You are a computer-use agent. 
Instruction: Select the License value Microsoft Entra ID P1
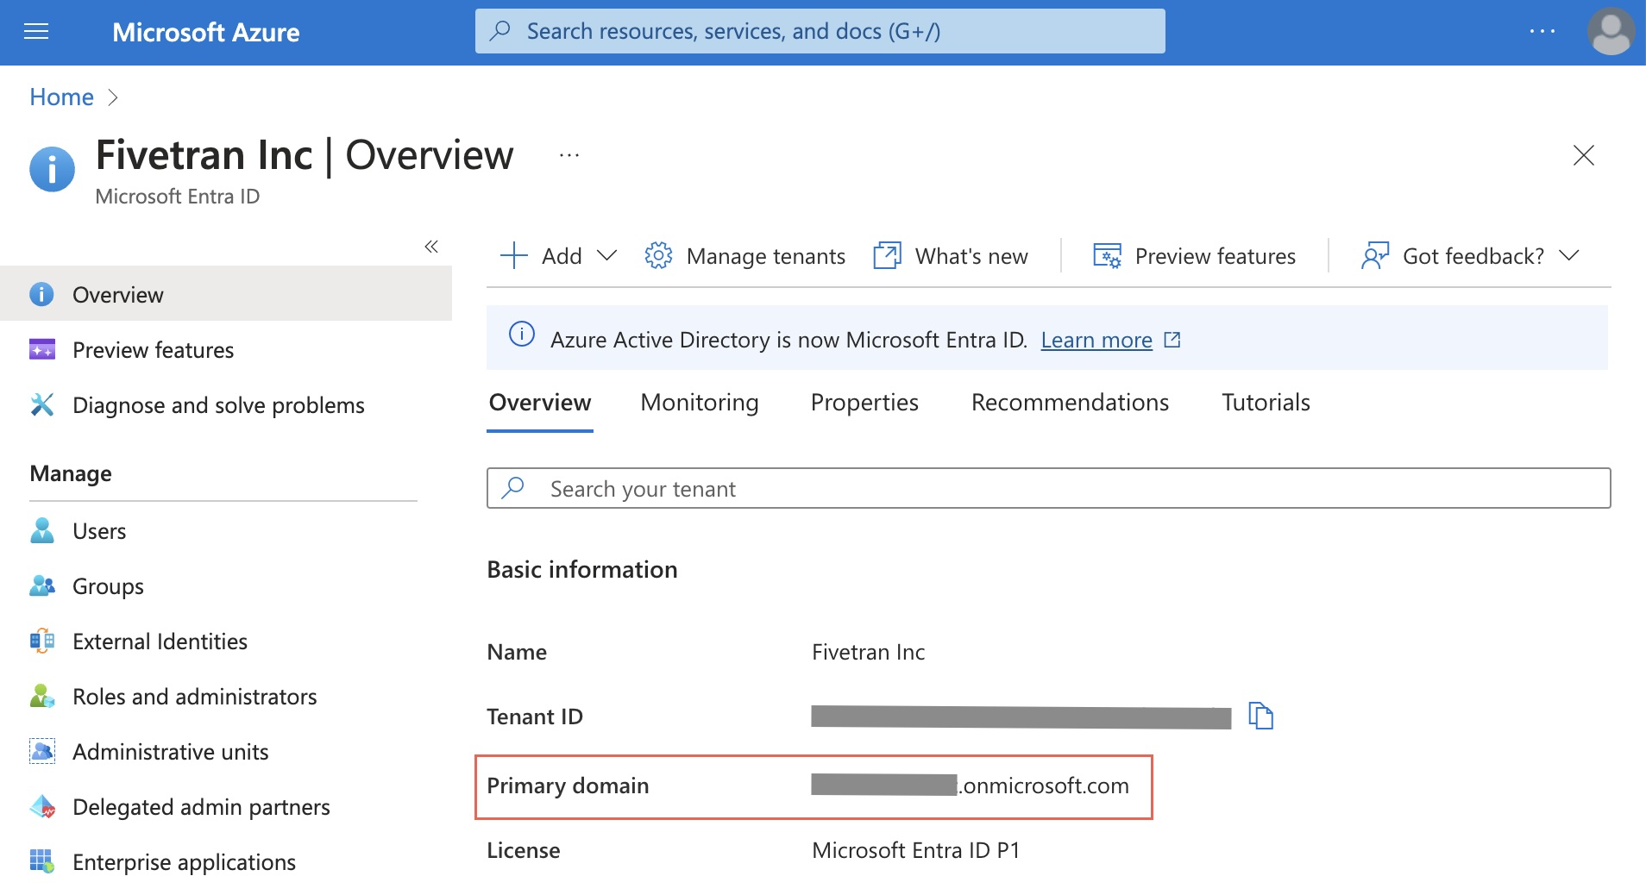coord(915,850)
